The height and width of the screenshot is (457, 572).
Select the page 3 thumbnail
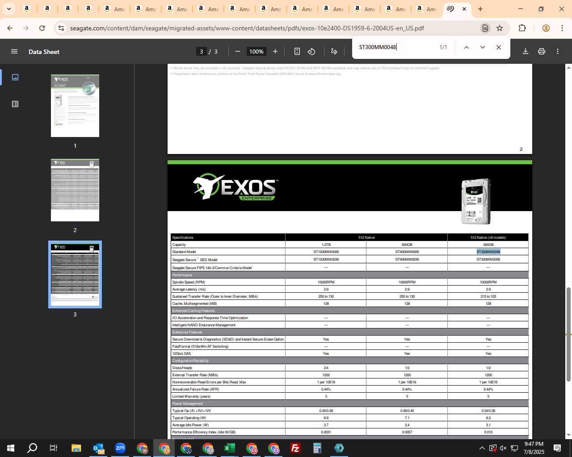click(75, 274)
